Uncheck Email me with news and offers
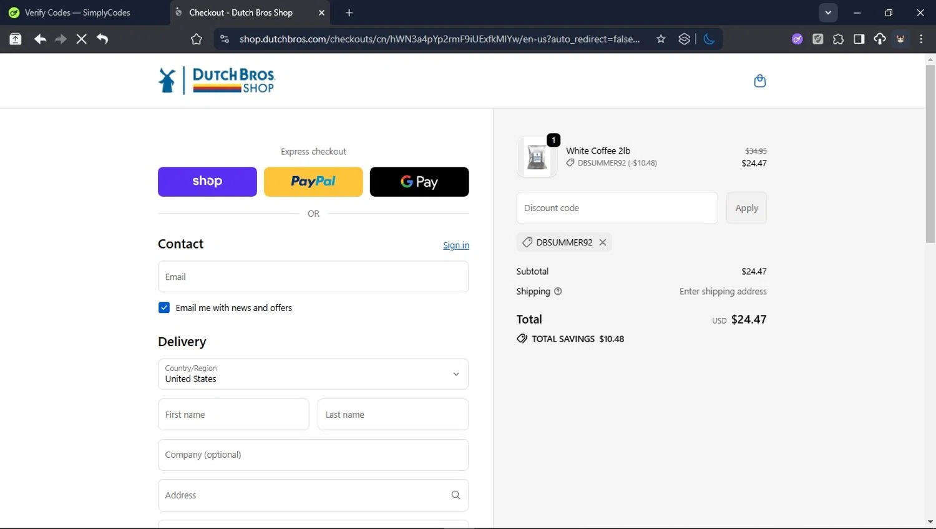 point(164,307)
